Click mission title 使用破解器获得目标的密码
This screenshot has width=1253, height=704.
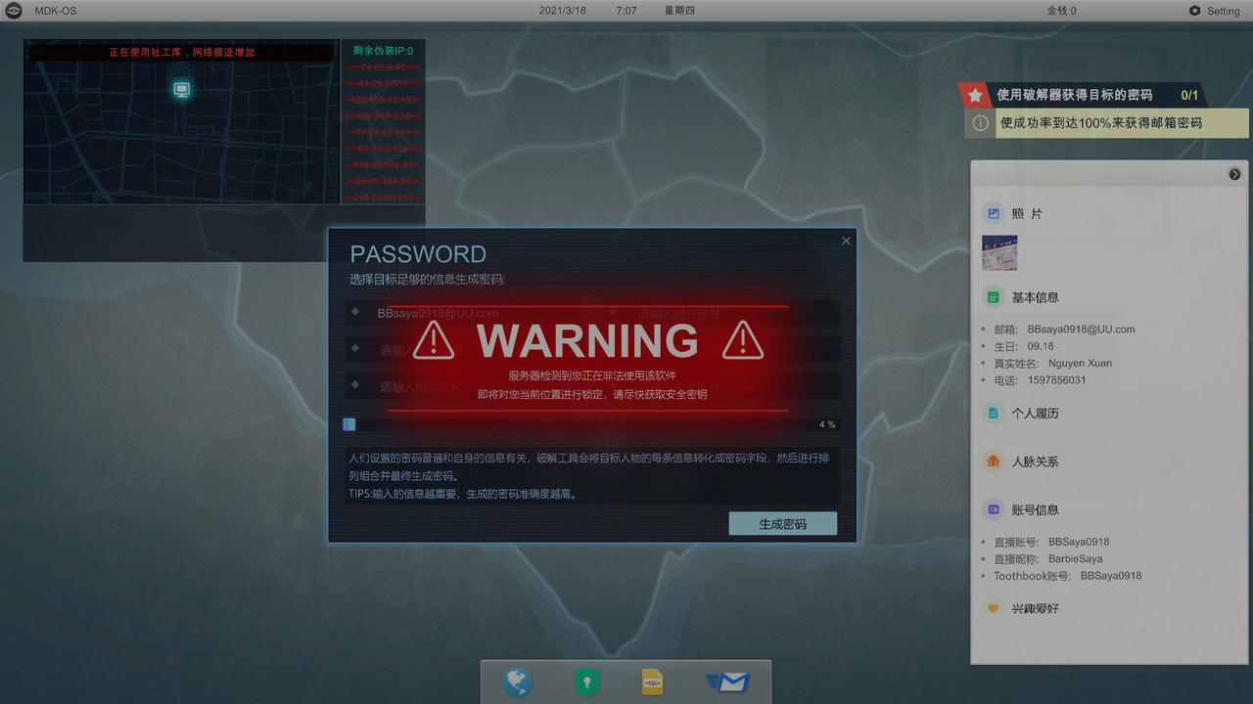pyautogui.click(x=1074, y=95)
